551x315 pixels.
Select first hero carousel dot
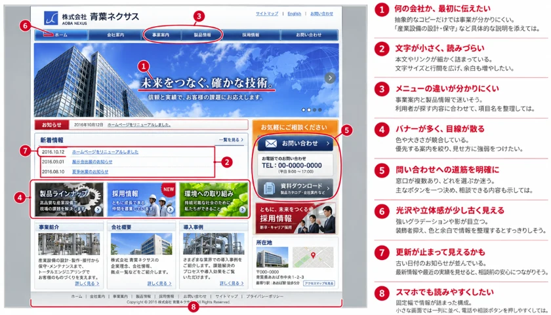(304, 110)
